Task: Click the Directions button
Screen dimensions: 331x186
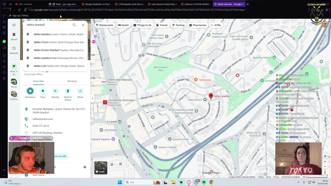Action: click(30, 93)
